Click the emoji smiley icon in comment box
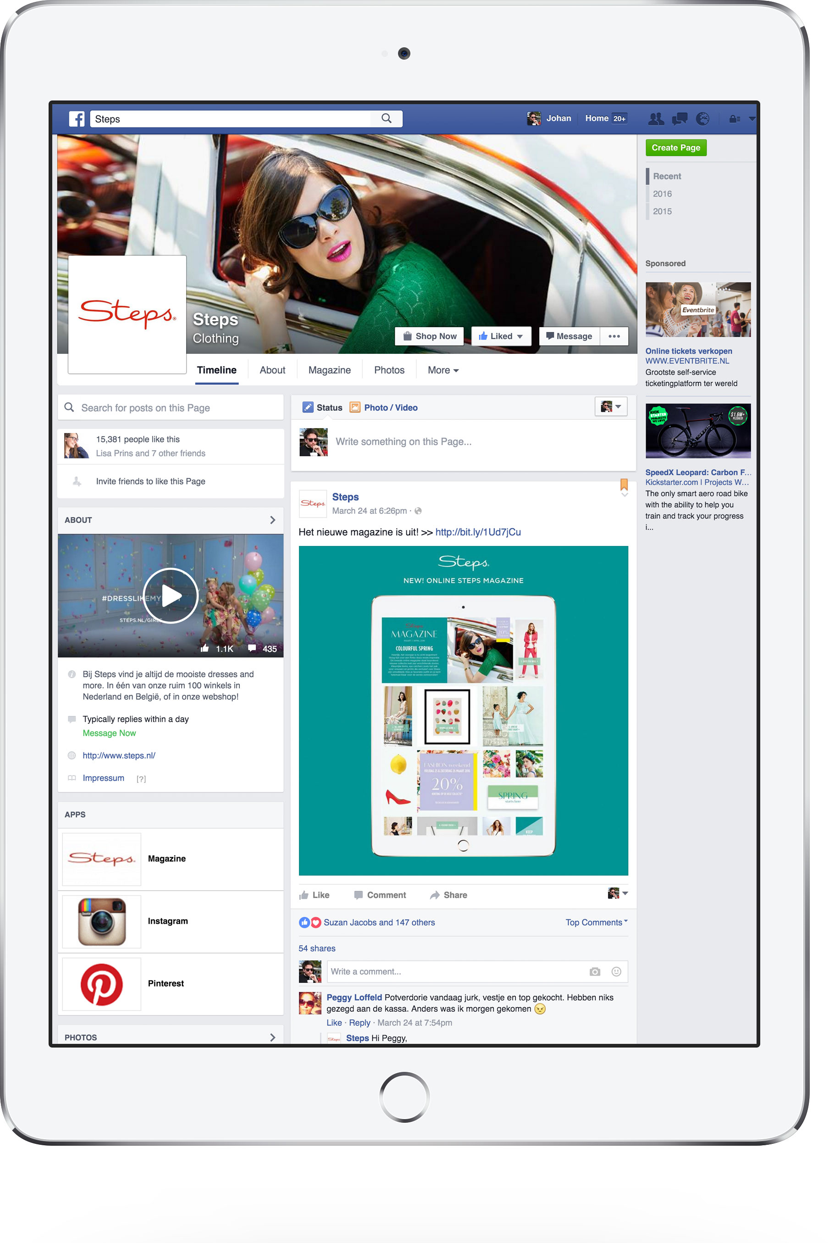This screenshot has width=829, height=1243. tap(616, 972)
